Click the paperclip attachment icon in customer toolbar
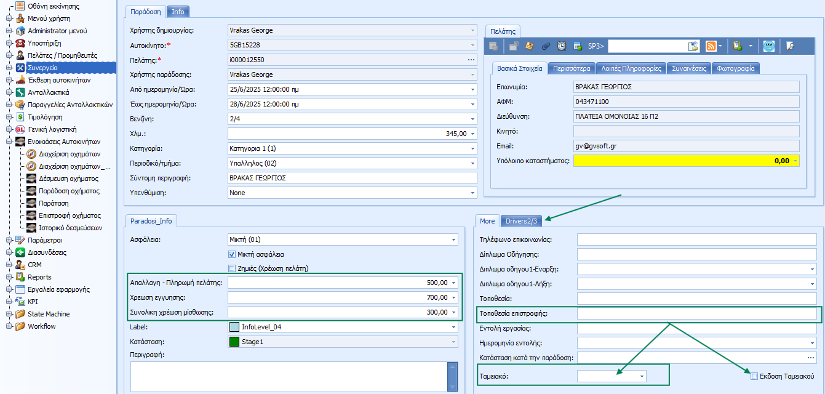Image resolution: width=825 pixels, height=394 pixels. pos(546,46)
